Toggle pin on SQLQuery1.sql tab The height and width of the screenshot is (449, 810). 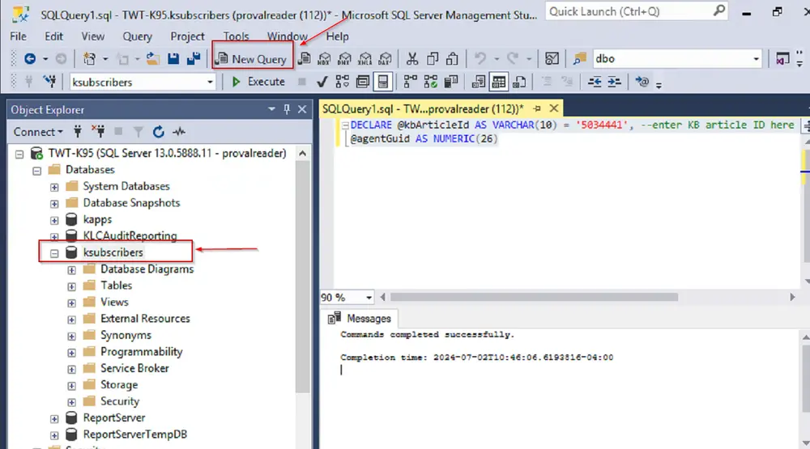pos(537,108)
